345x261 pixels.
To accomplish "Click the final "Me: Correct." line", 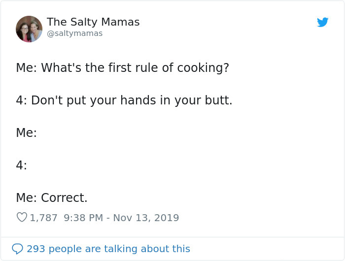I will click(x=52, y=197).
